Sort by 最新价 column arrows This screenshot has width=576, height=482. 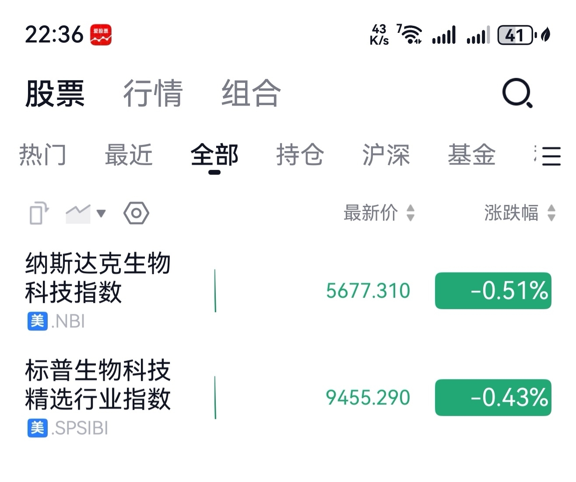410,213
